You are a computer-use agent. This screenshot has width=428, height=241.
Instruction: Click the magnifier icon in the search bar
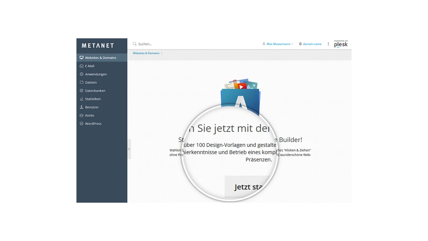pyautogui.click(x=135, y=44)
